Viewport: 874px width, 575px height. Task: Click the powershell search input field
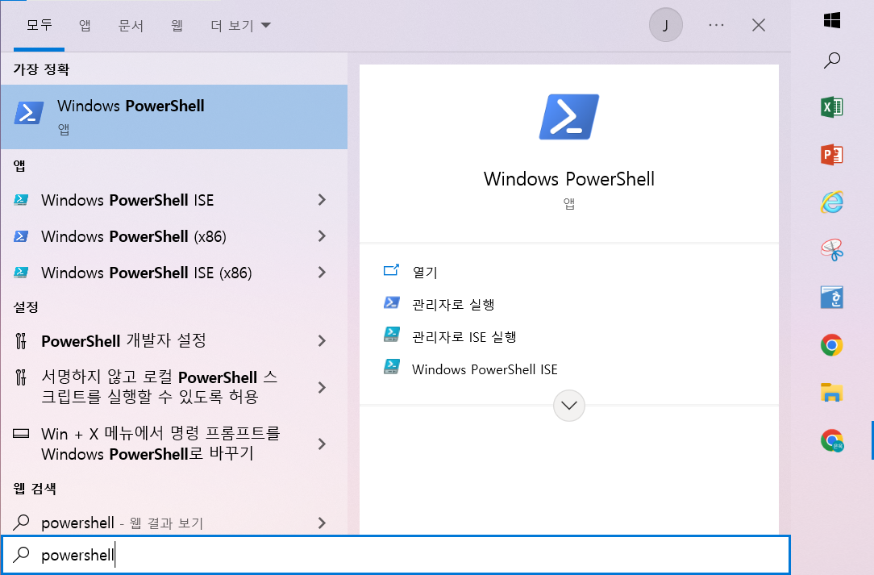(396, 554)
